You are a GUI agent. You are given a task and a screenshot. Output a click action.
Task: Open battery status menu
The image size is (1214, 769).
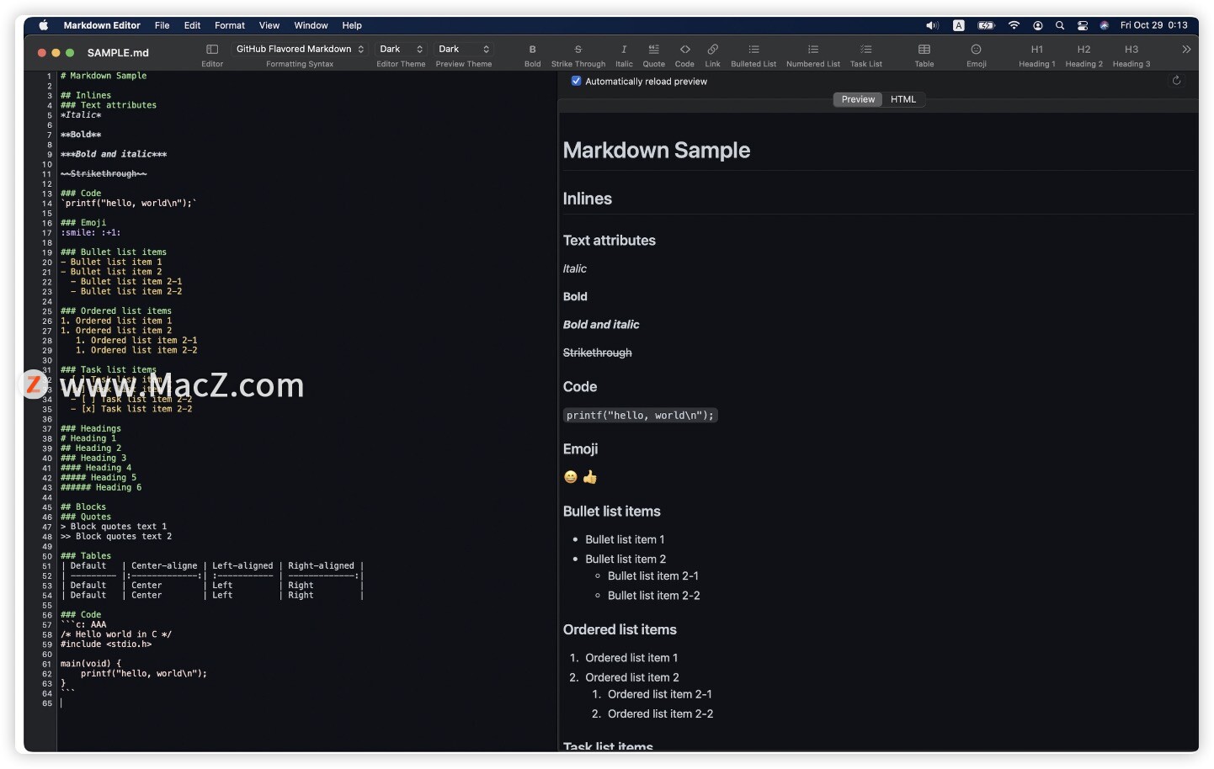coord(986,25)
